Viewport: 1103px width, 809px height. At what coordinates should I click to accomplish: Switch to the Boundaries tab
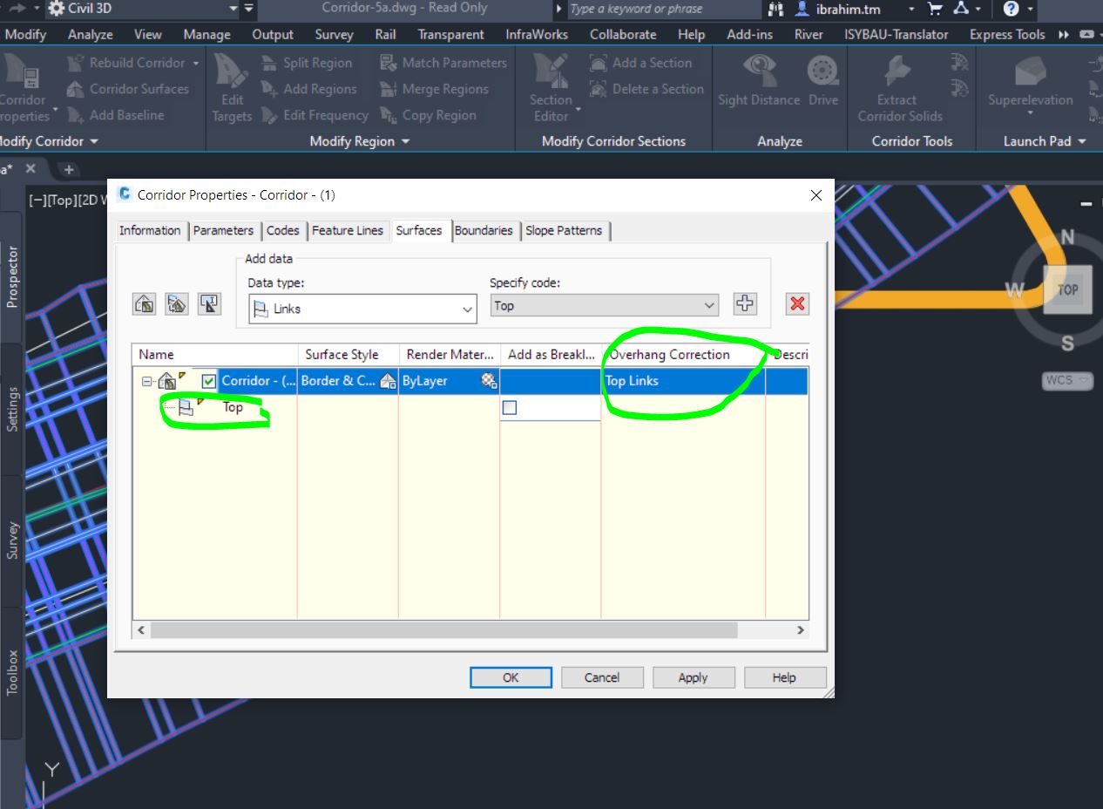484,230
